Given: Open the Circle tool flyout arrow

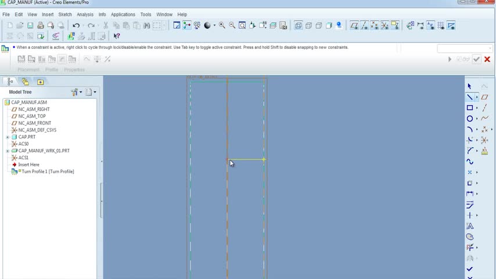Looking at the screenshot, I should point(477,119).
